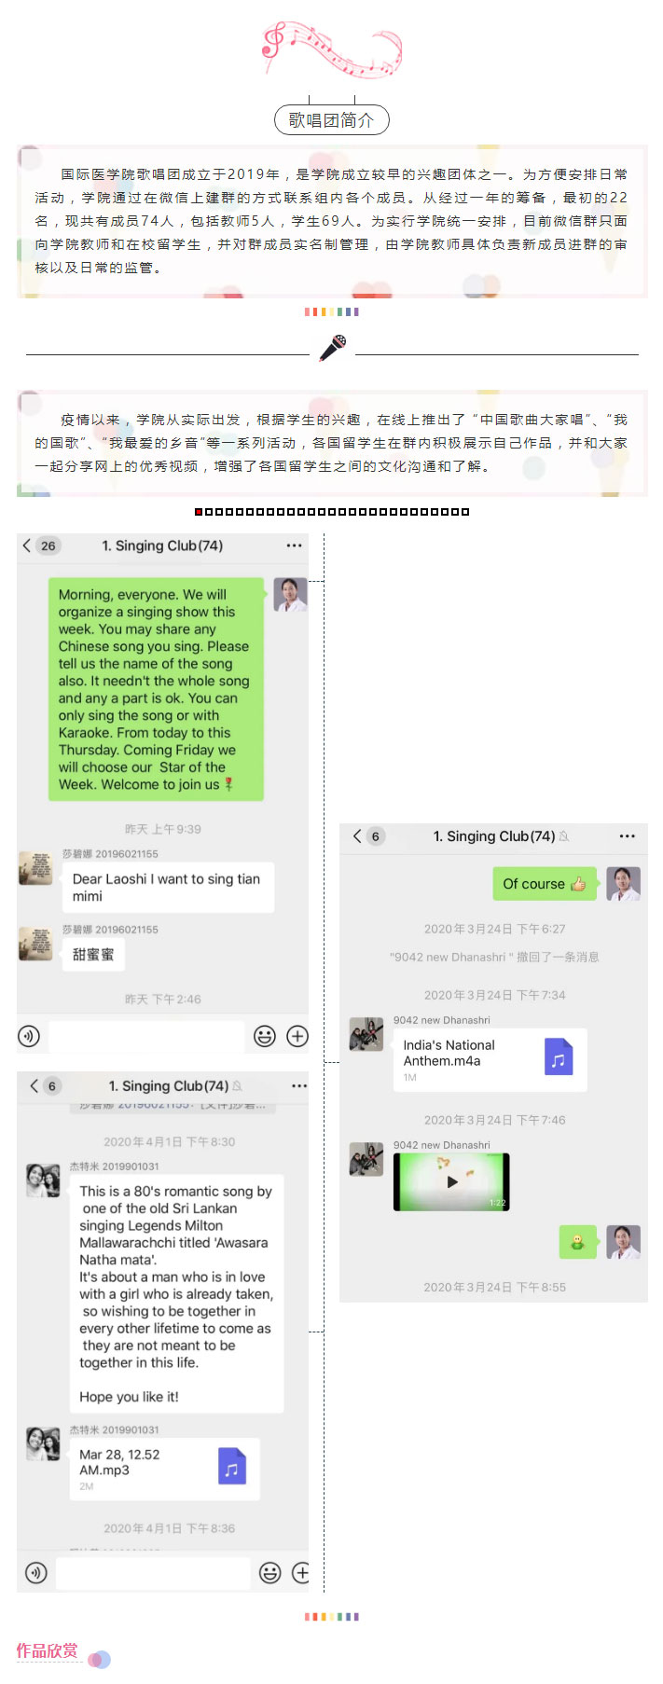The image size is (663, 1684).
Task: Click the 作品欣赏 section heading
Action: click(47, 1650)
